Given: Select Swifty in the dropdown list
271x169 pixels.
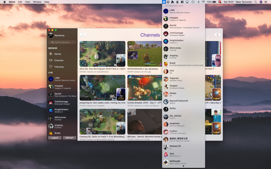Looking at the screenshot, I should tap(184, 109).
